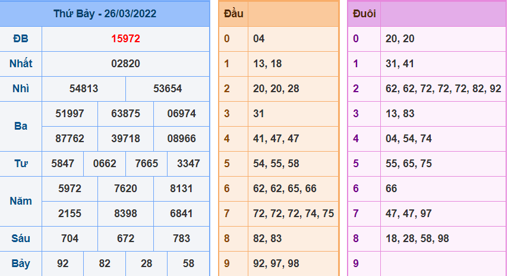Click the Nhì row label
The image size is (508, 276).
pyautogui.click(x=21, y=89)
